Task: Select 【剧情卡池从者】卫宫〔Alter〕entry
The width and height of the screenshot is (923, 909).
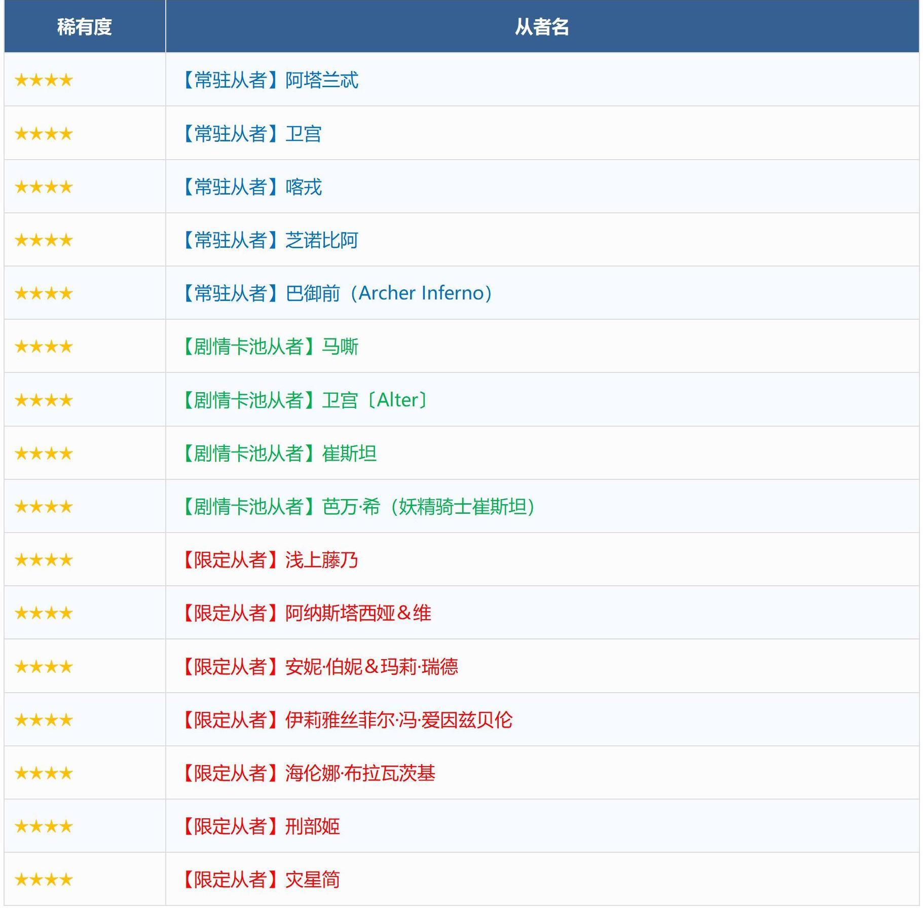Action: [305, 400]
